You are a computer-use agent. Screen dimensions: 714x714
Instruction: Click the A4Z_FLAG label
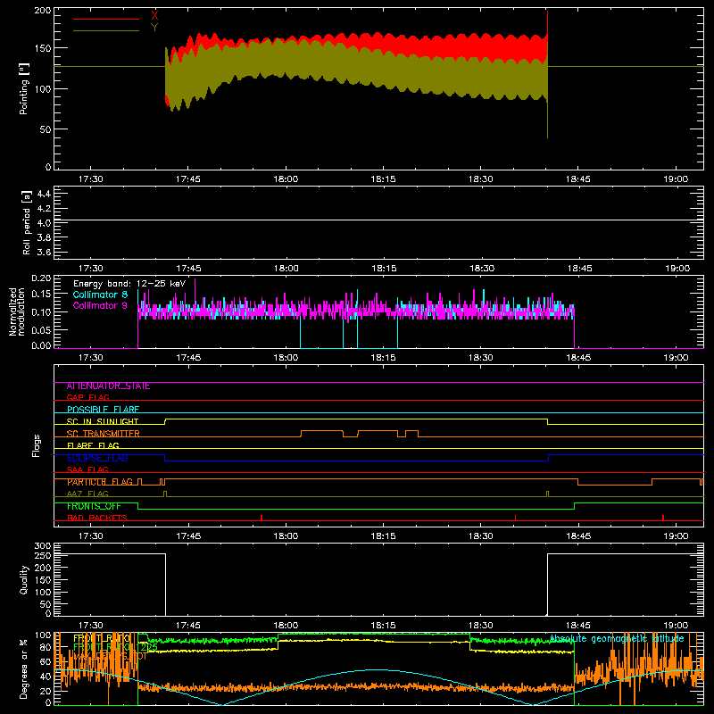87,494
